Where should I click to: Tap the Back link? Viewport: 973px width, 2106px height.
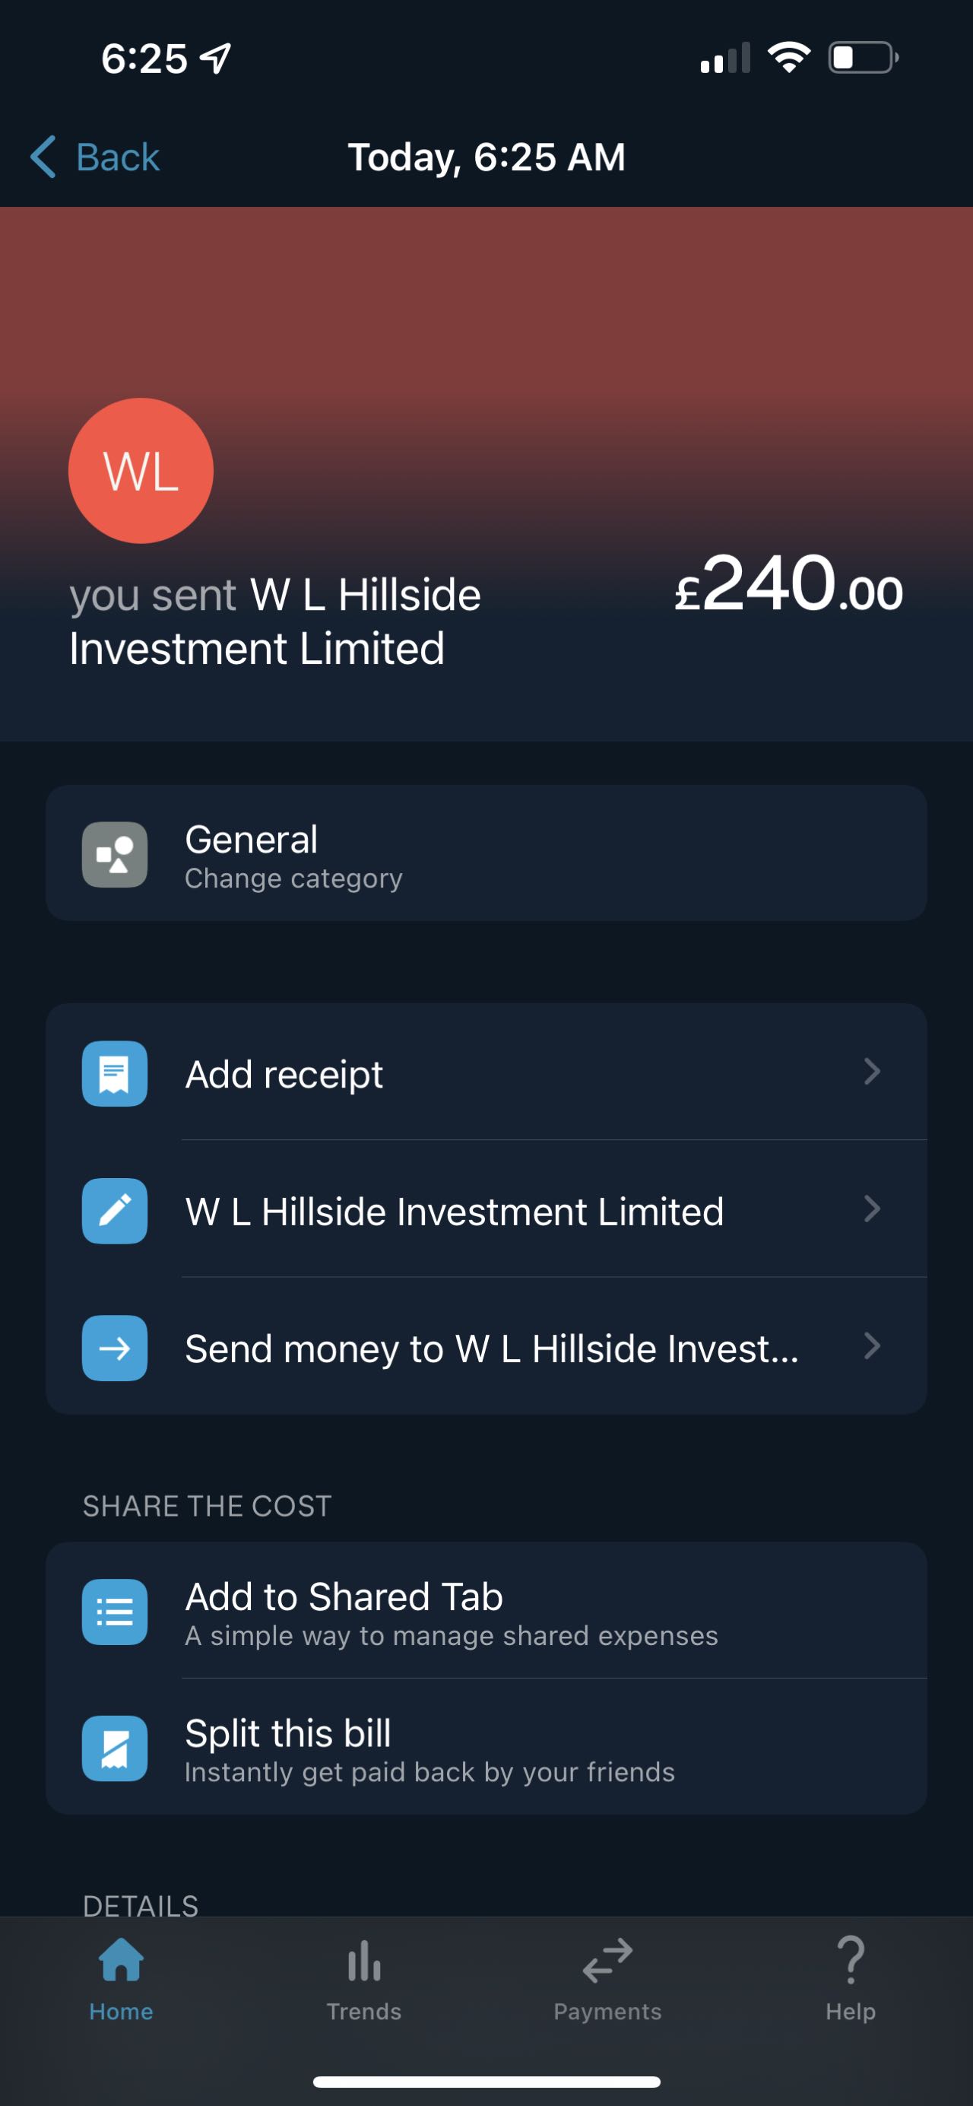tap(118, 157)
